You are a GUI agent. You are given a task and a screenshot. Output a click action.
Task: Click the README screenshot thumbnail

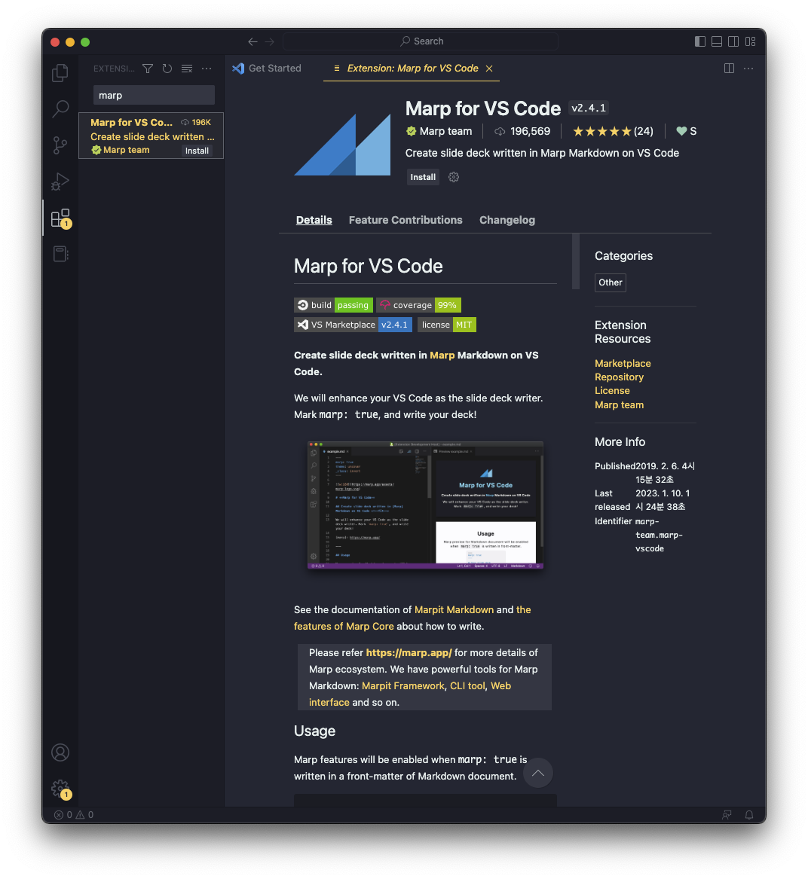point(425,505)
